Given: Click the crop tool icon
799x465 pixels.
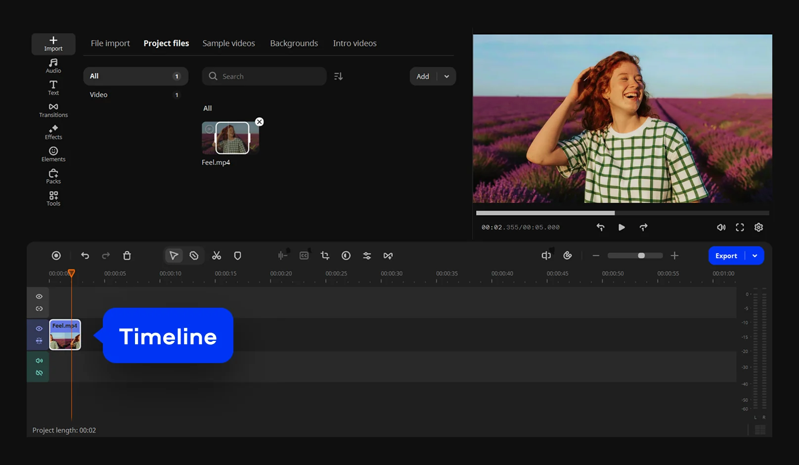Looking at the screenshot, I should [x=325, y=256].
